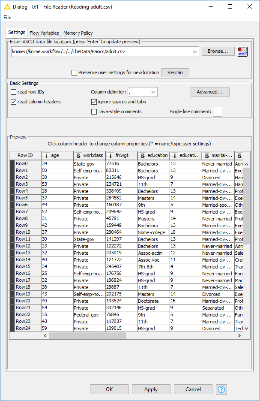Click the 28887 cell in Row18
The height and width of the screenshot is (401, 260).
[x=122, y=287]
